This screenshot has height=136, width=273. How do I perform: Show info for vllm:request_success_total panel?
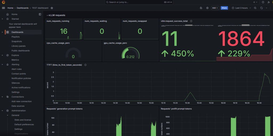coord(191,21)
